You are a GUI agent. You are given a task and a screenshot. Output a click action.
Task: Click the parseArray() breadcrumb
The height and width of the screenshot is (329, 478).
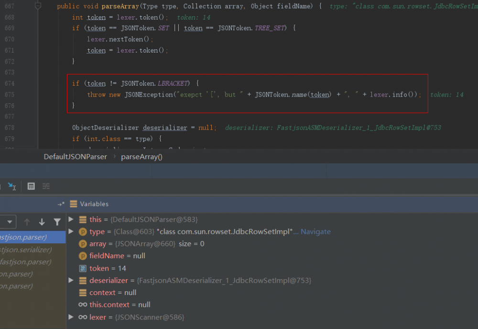pos(141,156)
